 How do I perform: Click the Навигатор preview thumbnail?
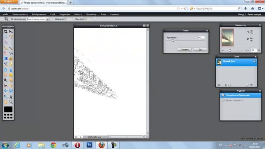click(x=227, y=38)
